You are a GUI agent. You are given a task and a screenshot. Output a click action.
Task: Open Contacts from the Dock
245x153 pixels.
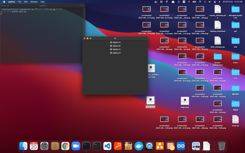[55, 146]
